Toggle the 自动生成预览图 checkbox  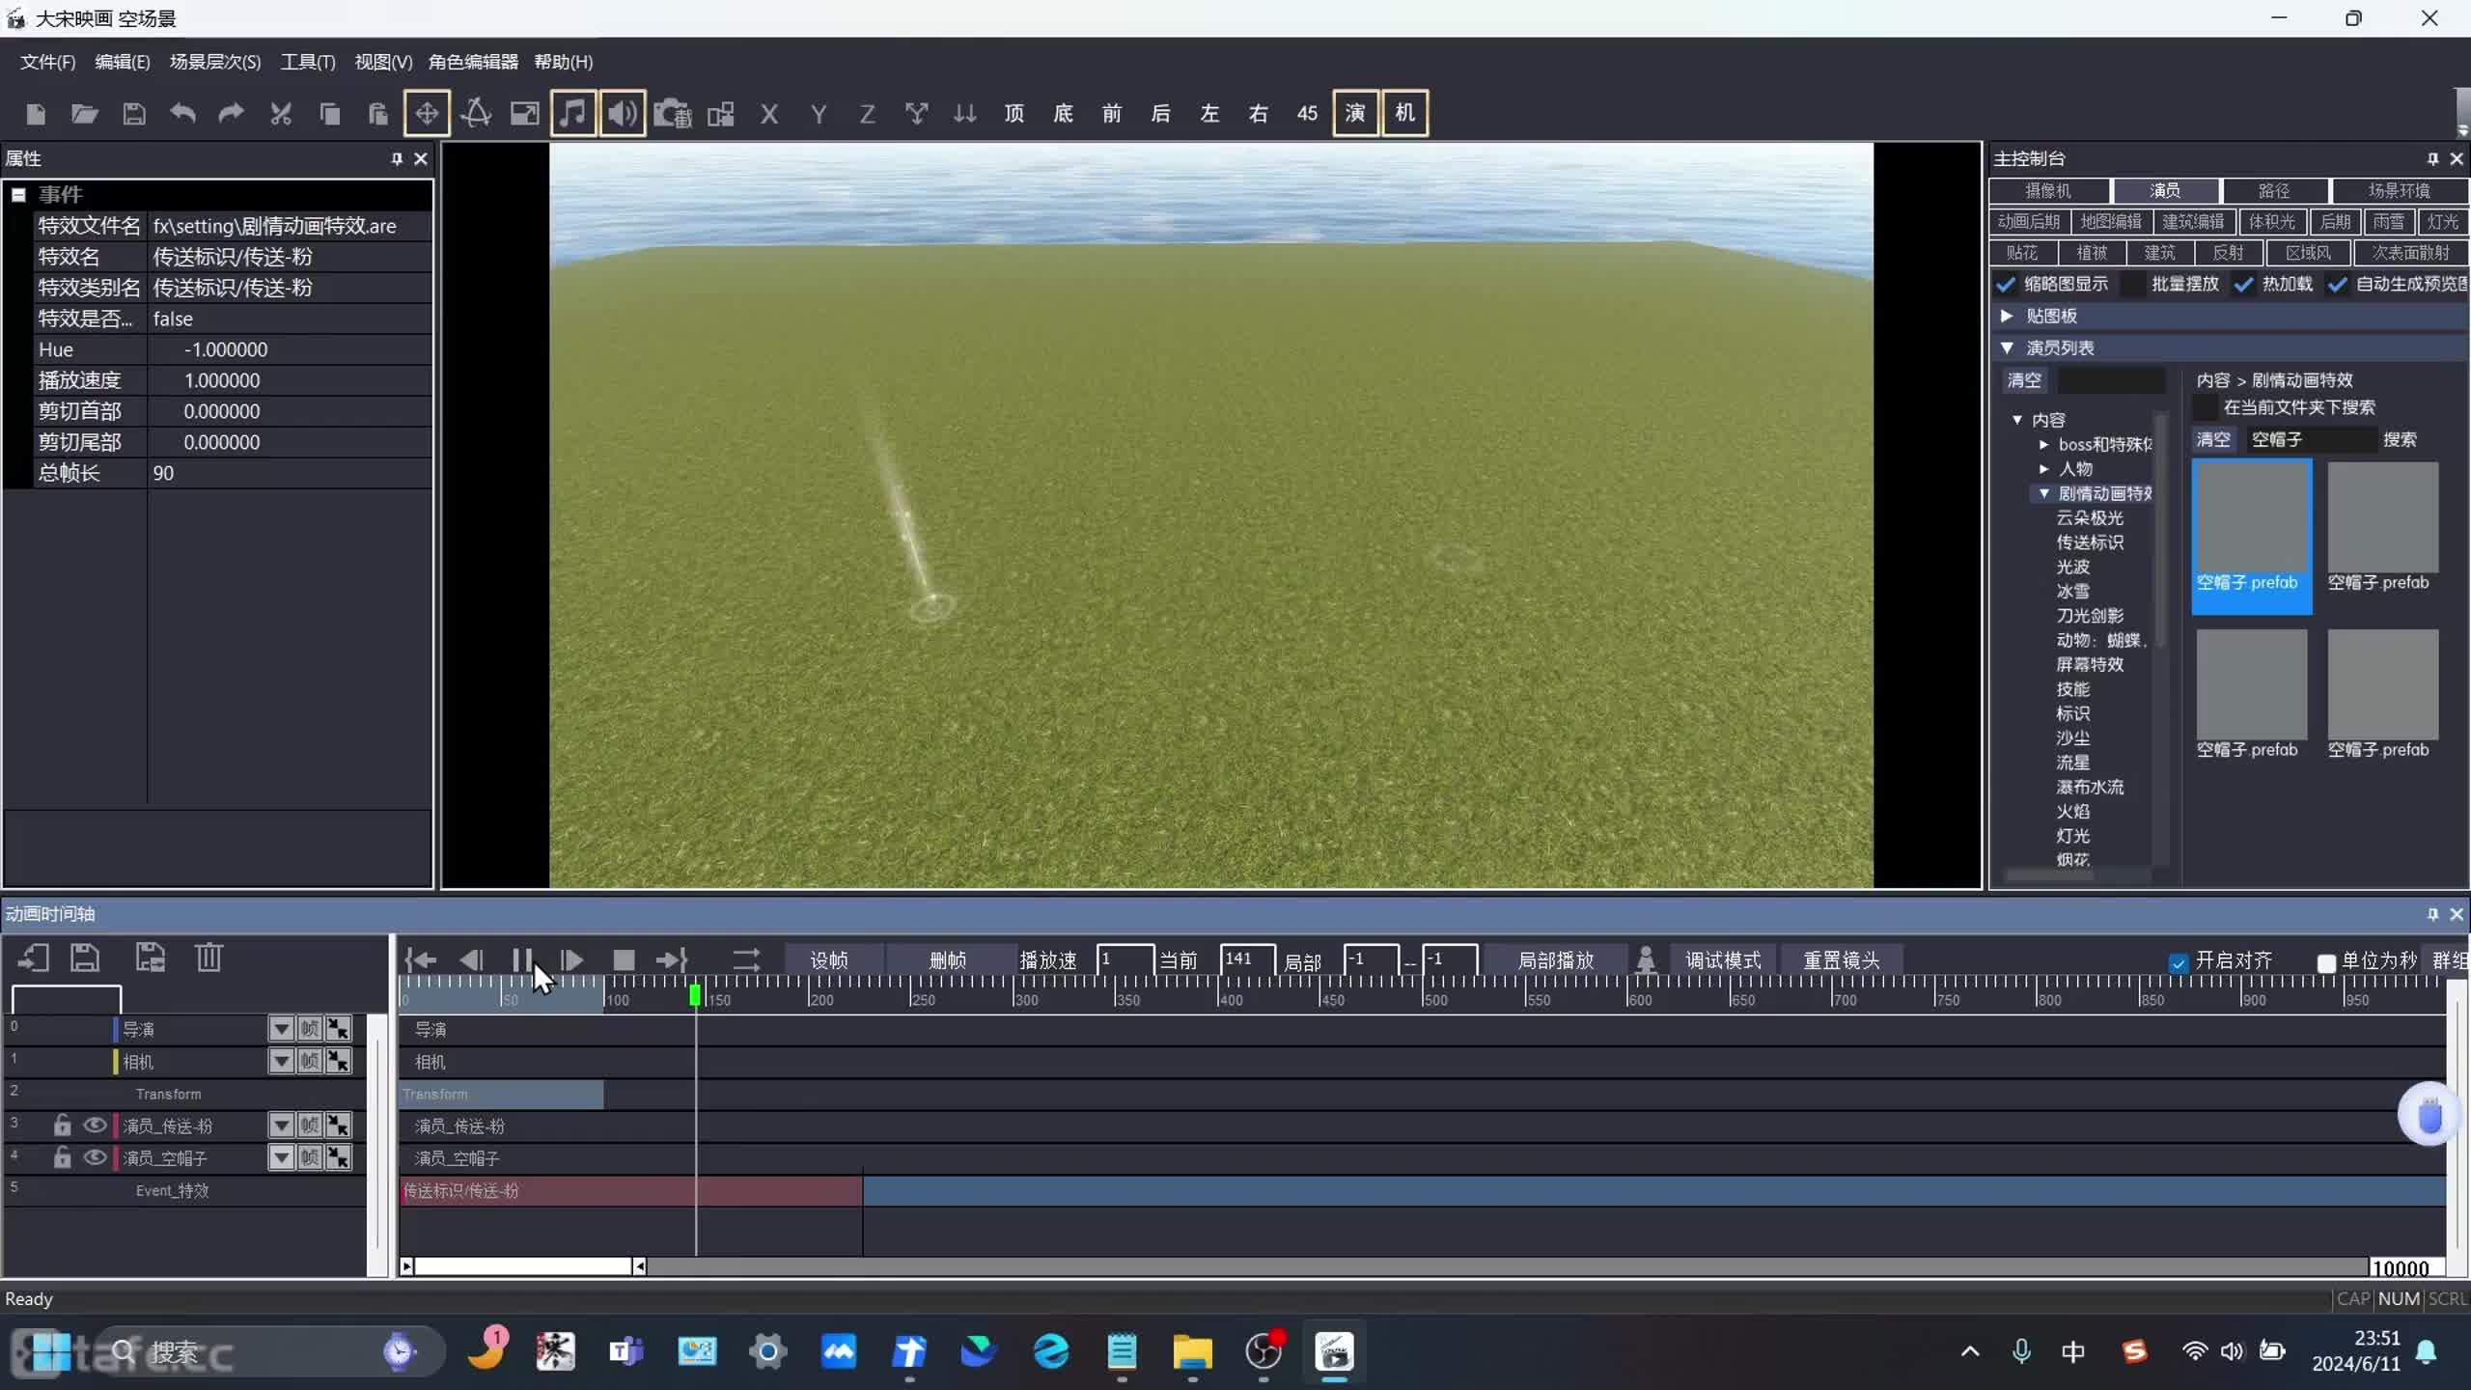point(2337,284)
